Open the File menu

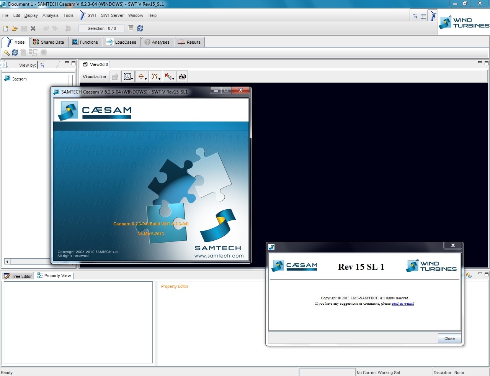coord(5,15)
